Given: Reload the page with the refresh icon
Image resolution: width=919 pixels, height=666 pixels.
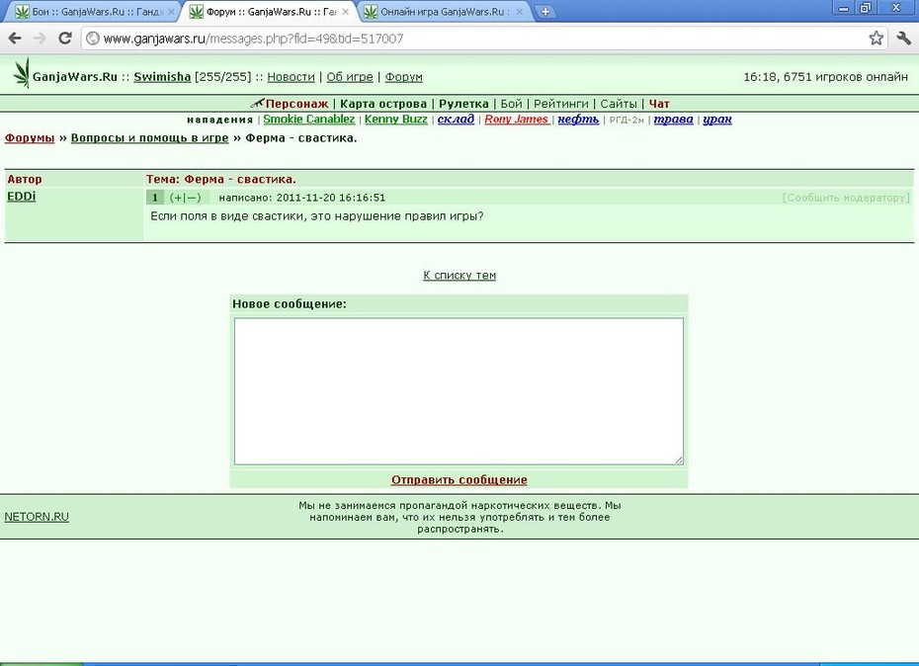Looking at the screenshot, I should click(x=65, y=39).
